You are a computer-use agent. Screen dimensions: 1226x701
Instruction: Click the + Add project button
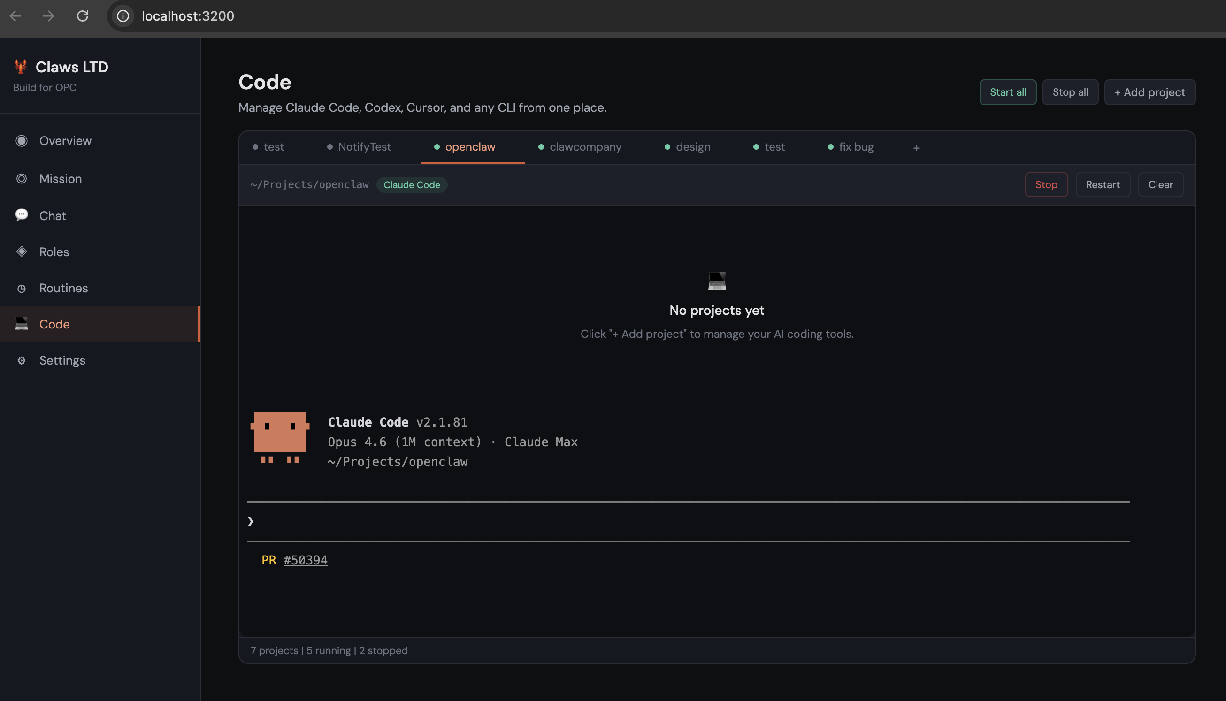(1149, 92)
